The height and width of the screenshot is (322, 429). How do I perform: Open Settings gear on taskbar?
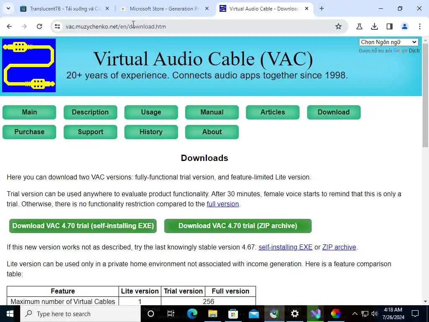[x=295, y=314]
